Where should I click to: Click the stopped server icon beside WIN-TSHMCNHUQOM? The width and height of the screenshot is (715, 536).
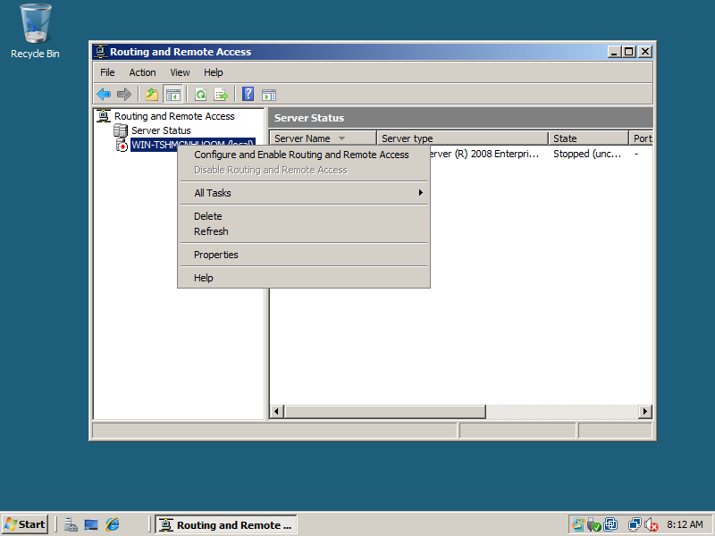(x=122, y=145)
